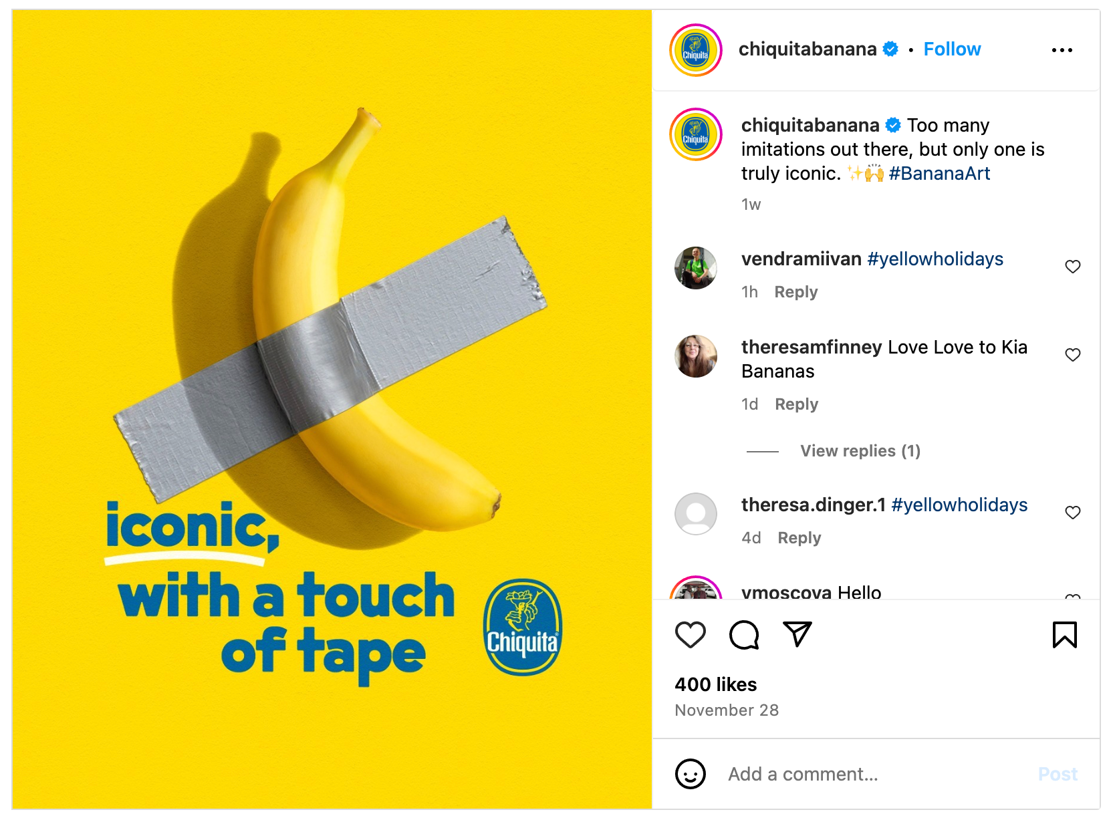Share post via paper plane icon

(797, 634)
